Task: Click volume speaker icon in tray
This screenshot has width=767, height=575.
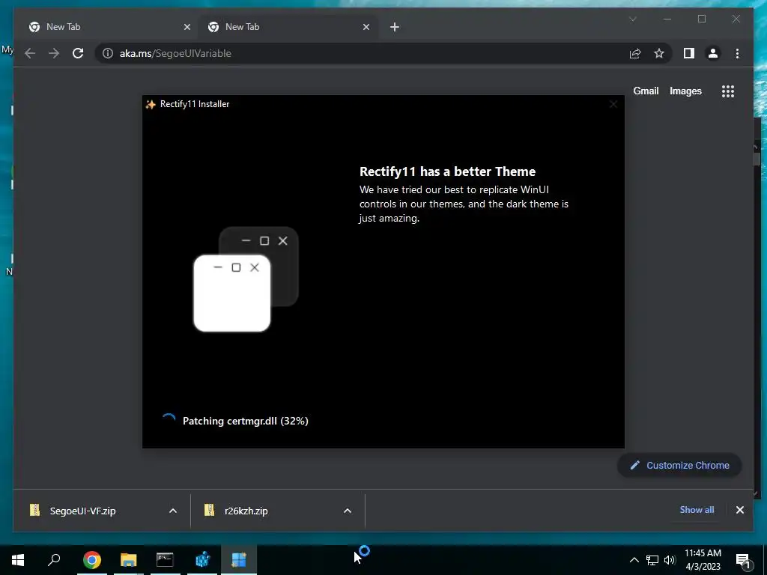Action: [x=670, y=560]
